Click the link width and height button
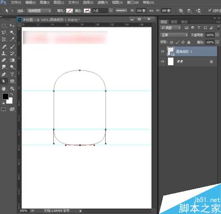The image size is (221, 214). point(151,11)
